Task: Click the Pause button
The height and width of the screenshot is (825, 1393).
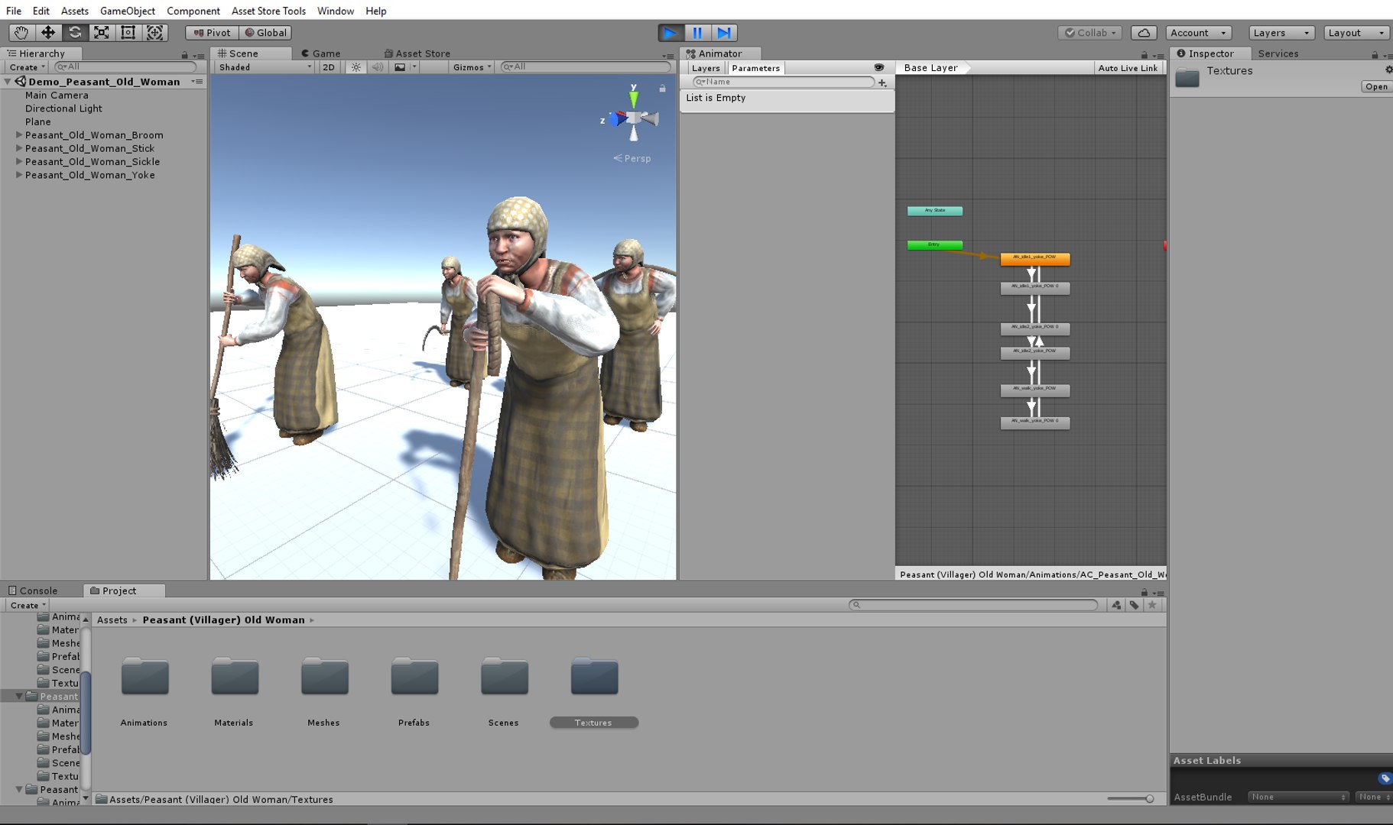Action: tap(697, 33)
